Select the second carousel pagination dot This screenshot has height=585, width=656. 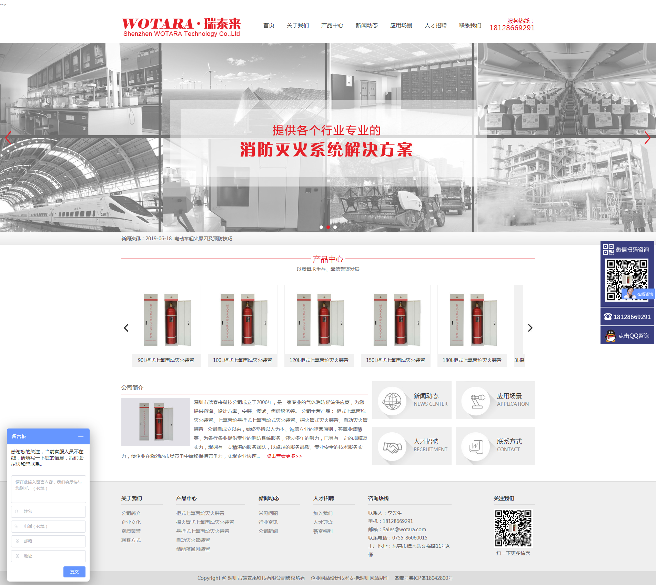328,227
